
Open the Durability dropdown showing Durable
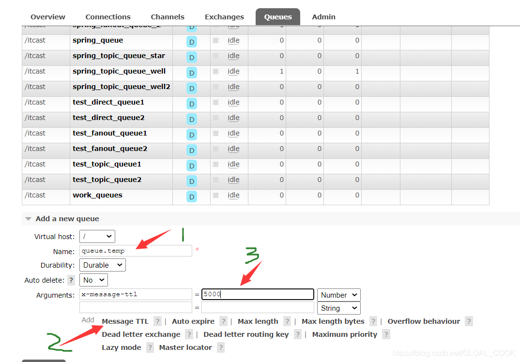point(103,265)
